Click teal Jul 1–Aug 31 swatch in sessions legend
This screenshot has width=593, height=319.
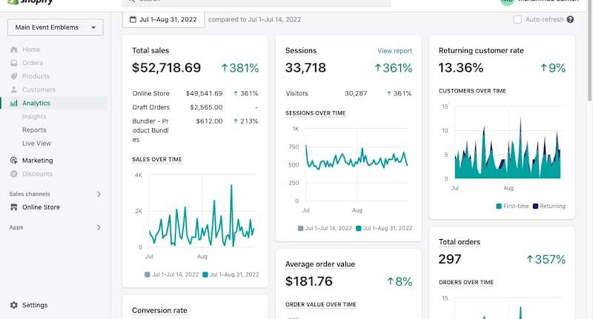coord(359,228)
